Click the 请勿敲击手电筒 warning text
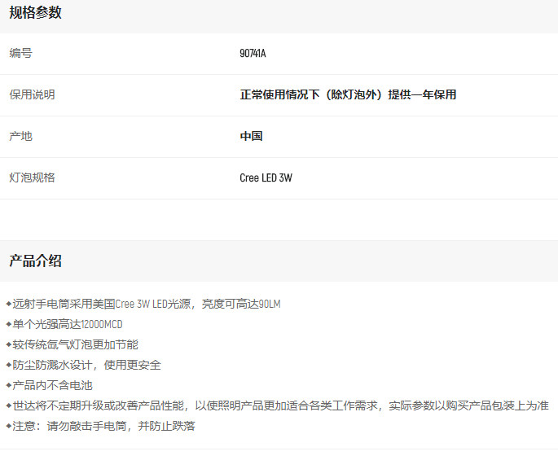This screenshot has width=558, height=469. (86, 426)
